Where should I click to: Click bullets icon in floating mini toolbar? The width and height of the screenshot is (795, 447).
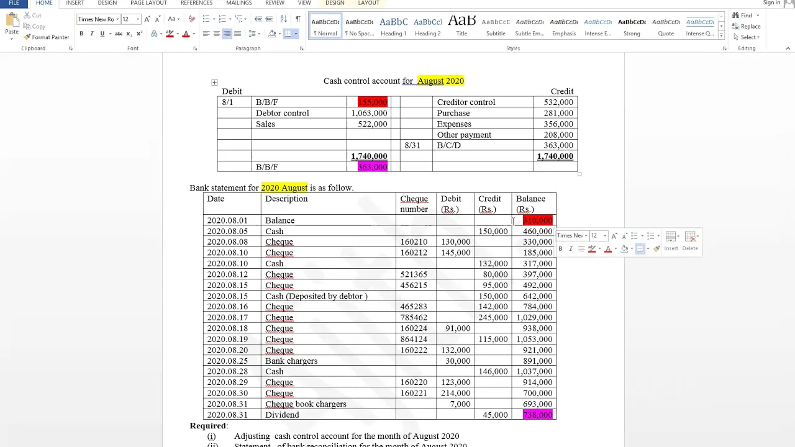point(634,236)
